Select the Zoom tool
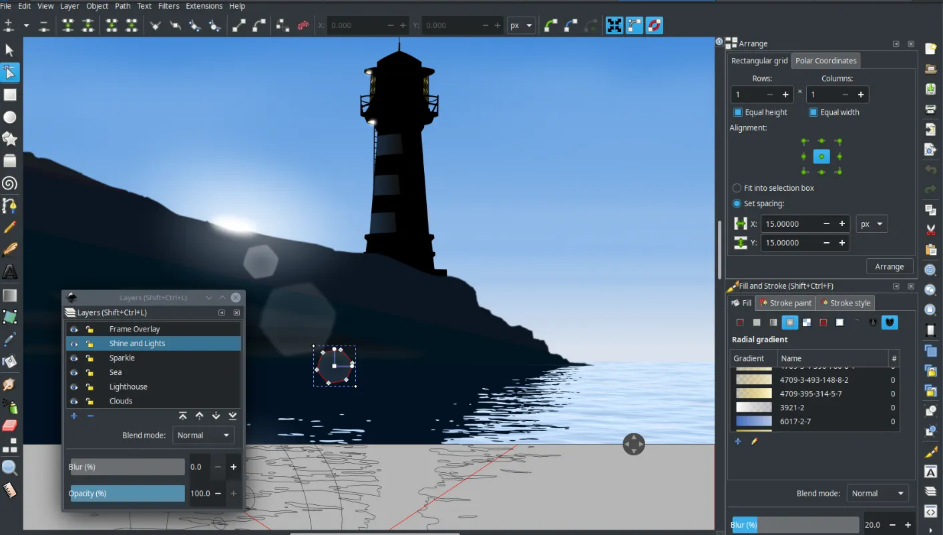This screenshot has height=535, width=943. pos(10,468)
